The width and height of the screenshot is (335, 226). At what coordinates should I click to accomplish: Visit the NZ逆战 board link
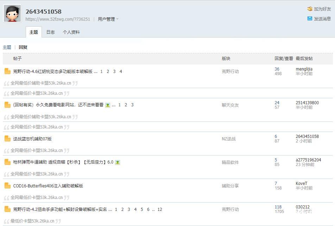[229, 139]
